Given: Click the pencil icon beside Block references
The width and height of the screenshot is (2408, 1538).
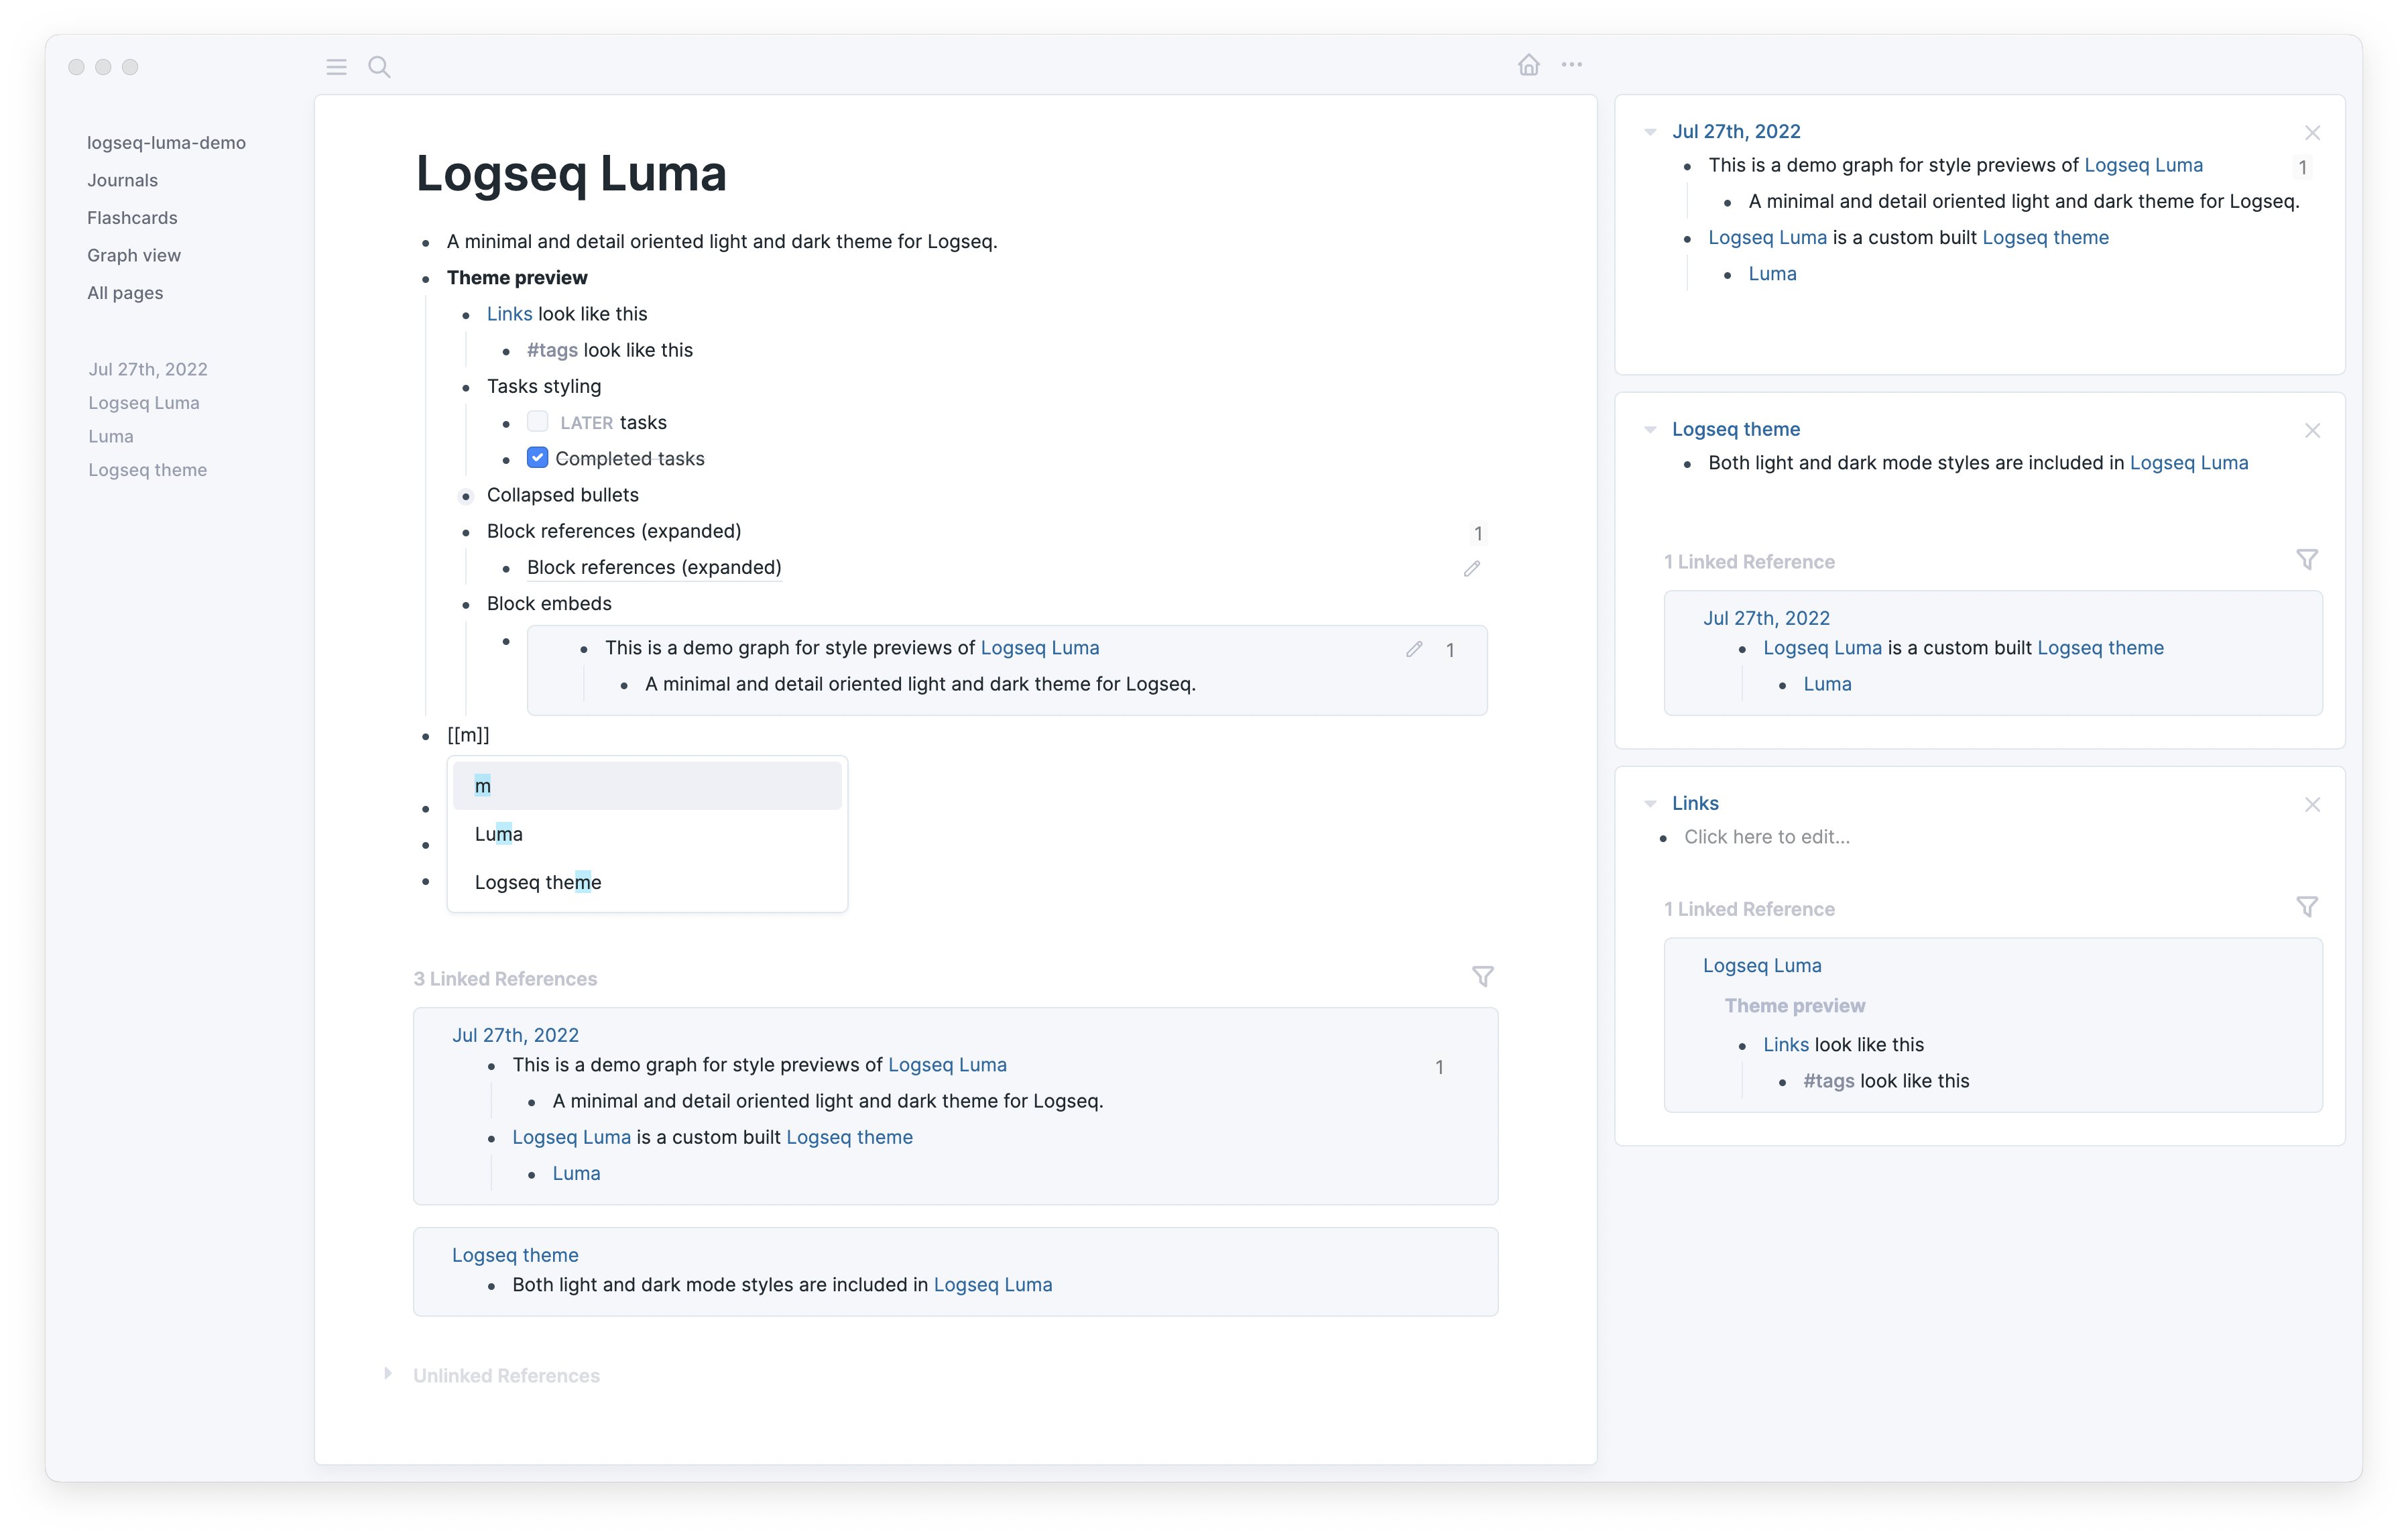Looking at the screenshot, I should tap(1471, 568).
